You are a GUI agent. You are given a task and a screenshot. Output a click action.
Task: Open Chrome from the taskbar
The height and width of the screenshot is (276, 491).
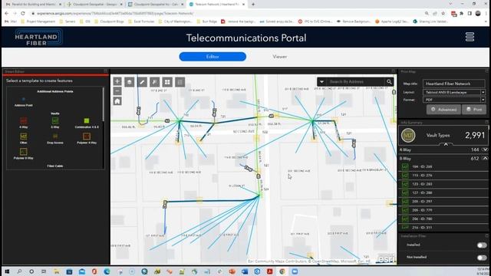coord(282,271)
